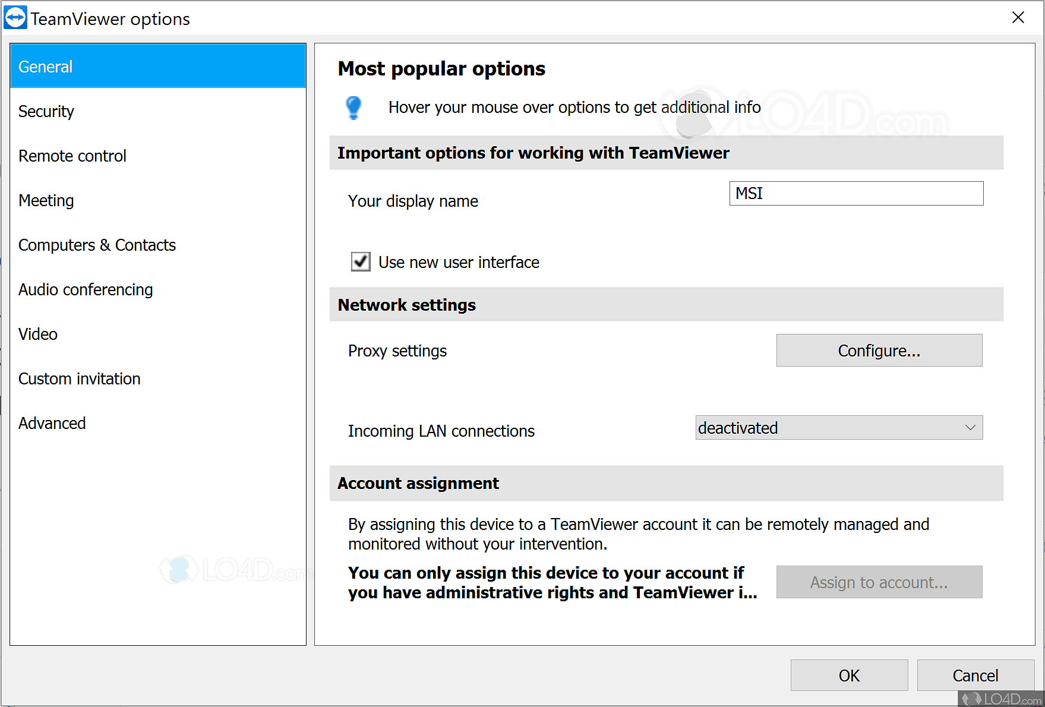
Task: Click the TeamViewer logo icon in titlebar
Action: pos(17,17)
